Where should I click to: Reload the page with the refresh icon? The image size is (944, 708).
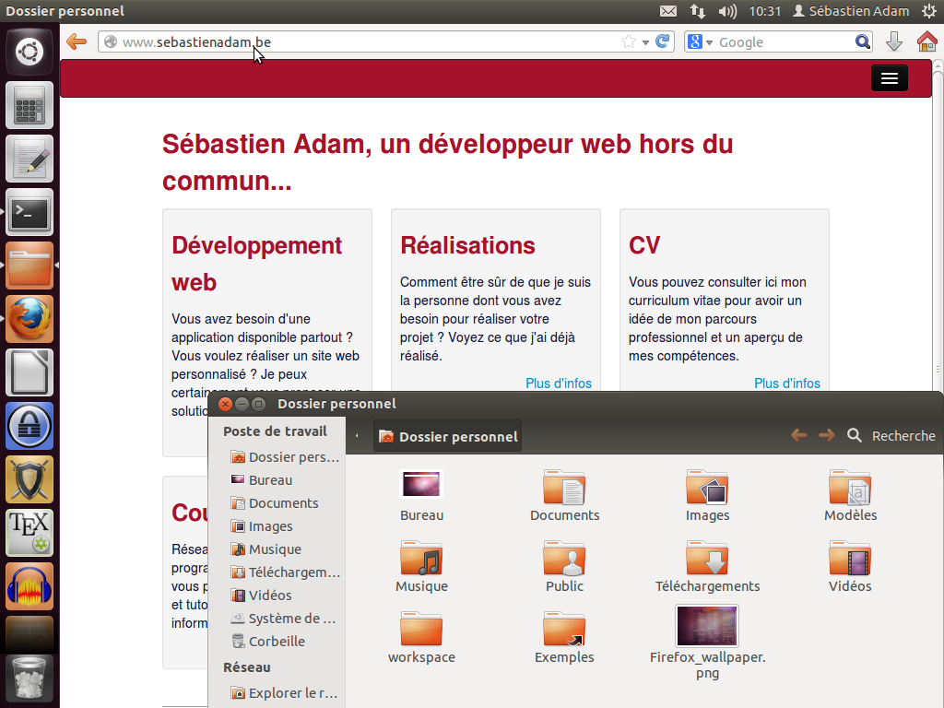(662, 41)
